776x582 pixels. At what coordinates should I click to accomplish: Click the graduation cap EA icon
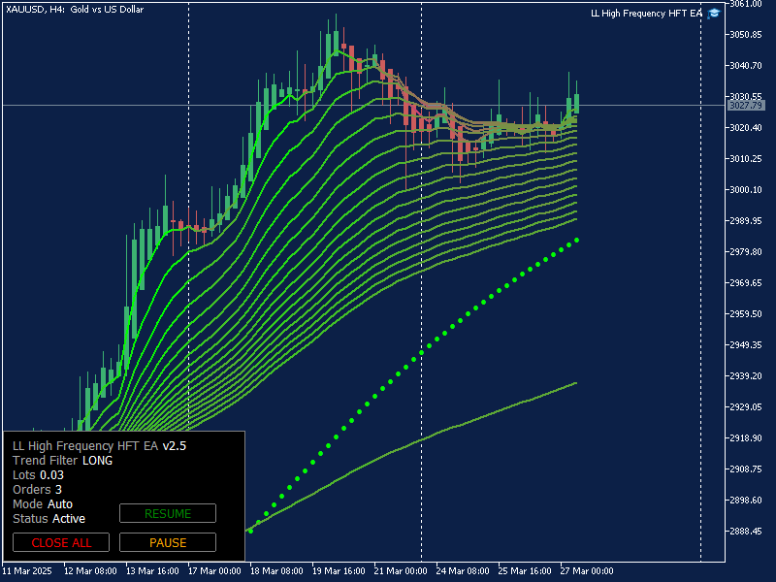pyautogui.click(x=714, y=14)
